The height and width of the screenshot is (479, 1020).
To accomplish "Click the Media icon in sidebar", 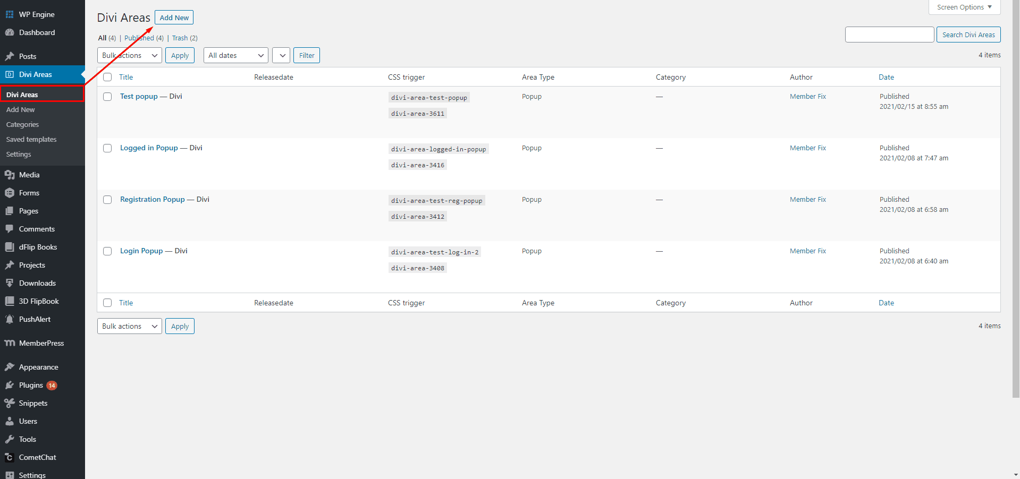I will [10, 175].
